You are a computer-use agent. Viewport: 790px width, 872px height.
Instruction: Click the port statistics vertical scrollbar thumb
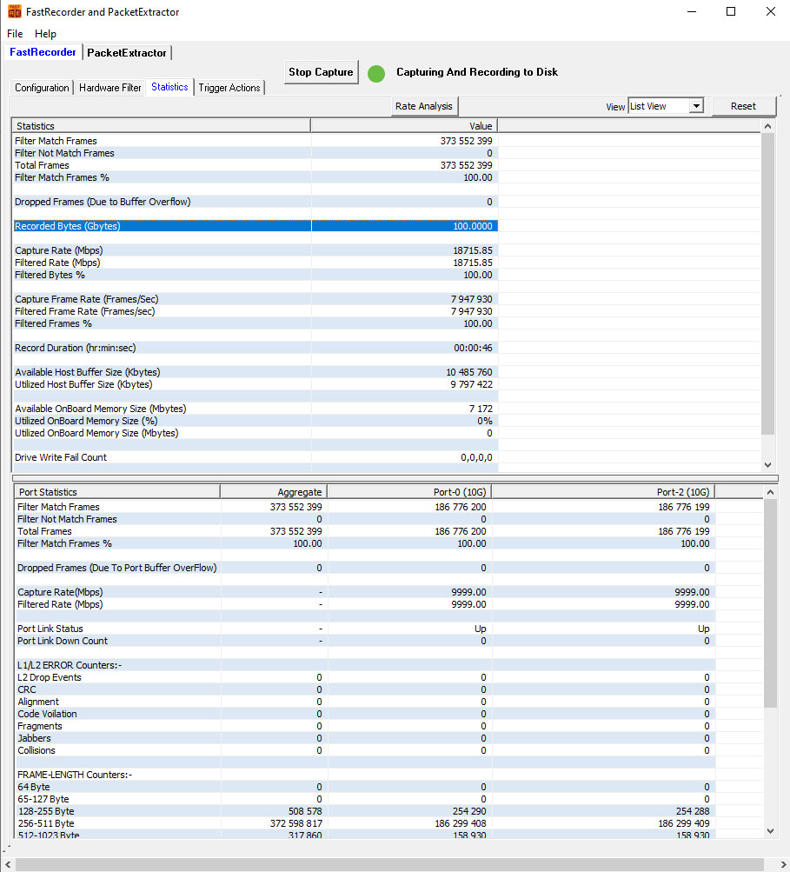tap(770, 603)
